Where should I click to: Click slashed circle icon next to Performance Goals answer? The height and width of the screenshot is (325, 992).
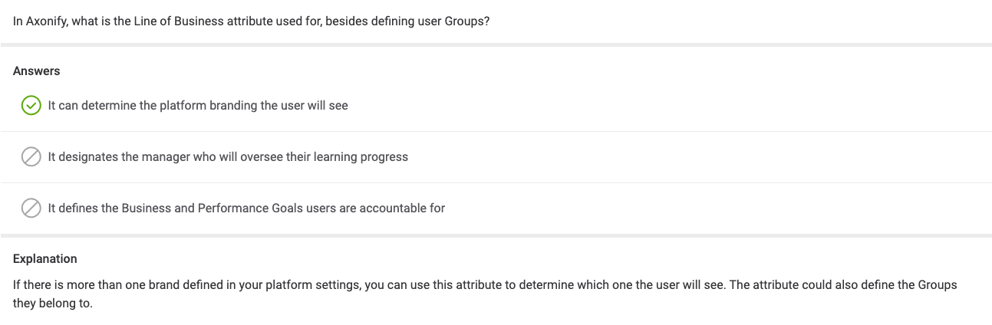[x=31, y=208]
